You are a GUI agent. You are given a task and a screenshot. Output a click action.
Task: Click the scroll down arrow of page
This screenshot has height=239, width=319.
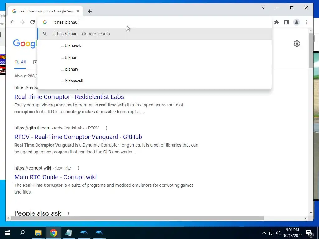[311, 213]
